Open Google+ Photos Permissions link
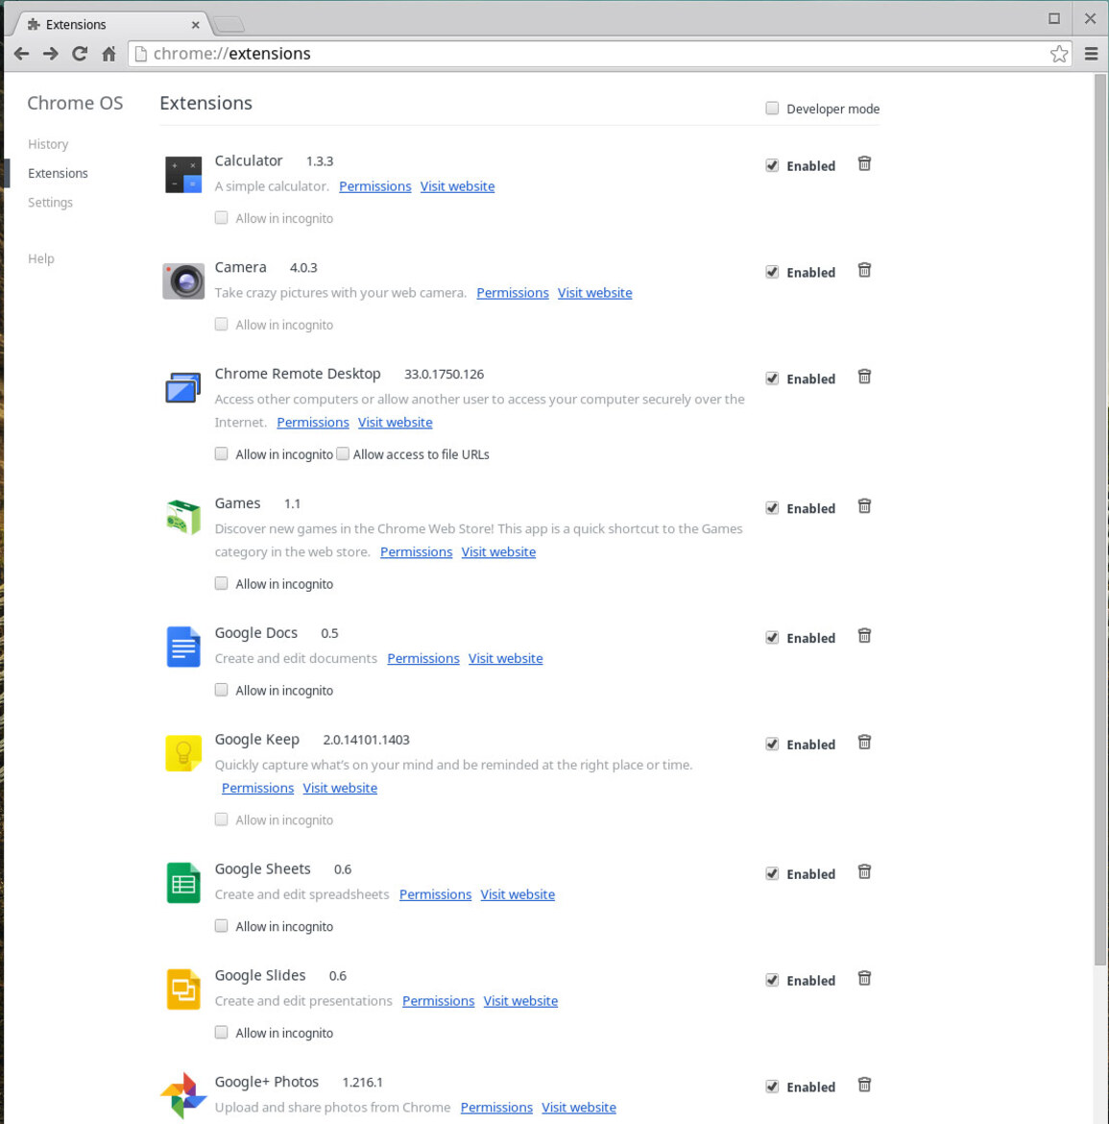The image size is (1109, 1124). tap(495, 1108)
